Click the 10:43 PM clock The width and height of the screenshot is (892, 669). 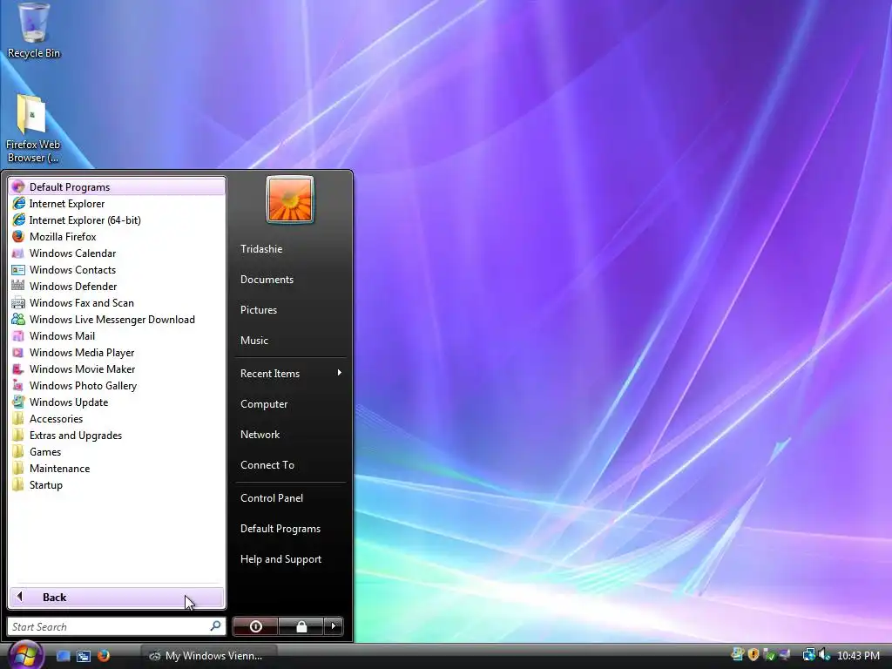pyautogui.click(x=858, y=655)
